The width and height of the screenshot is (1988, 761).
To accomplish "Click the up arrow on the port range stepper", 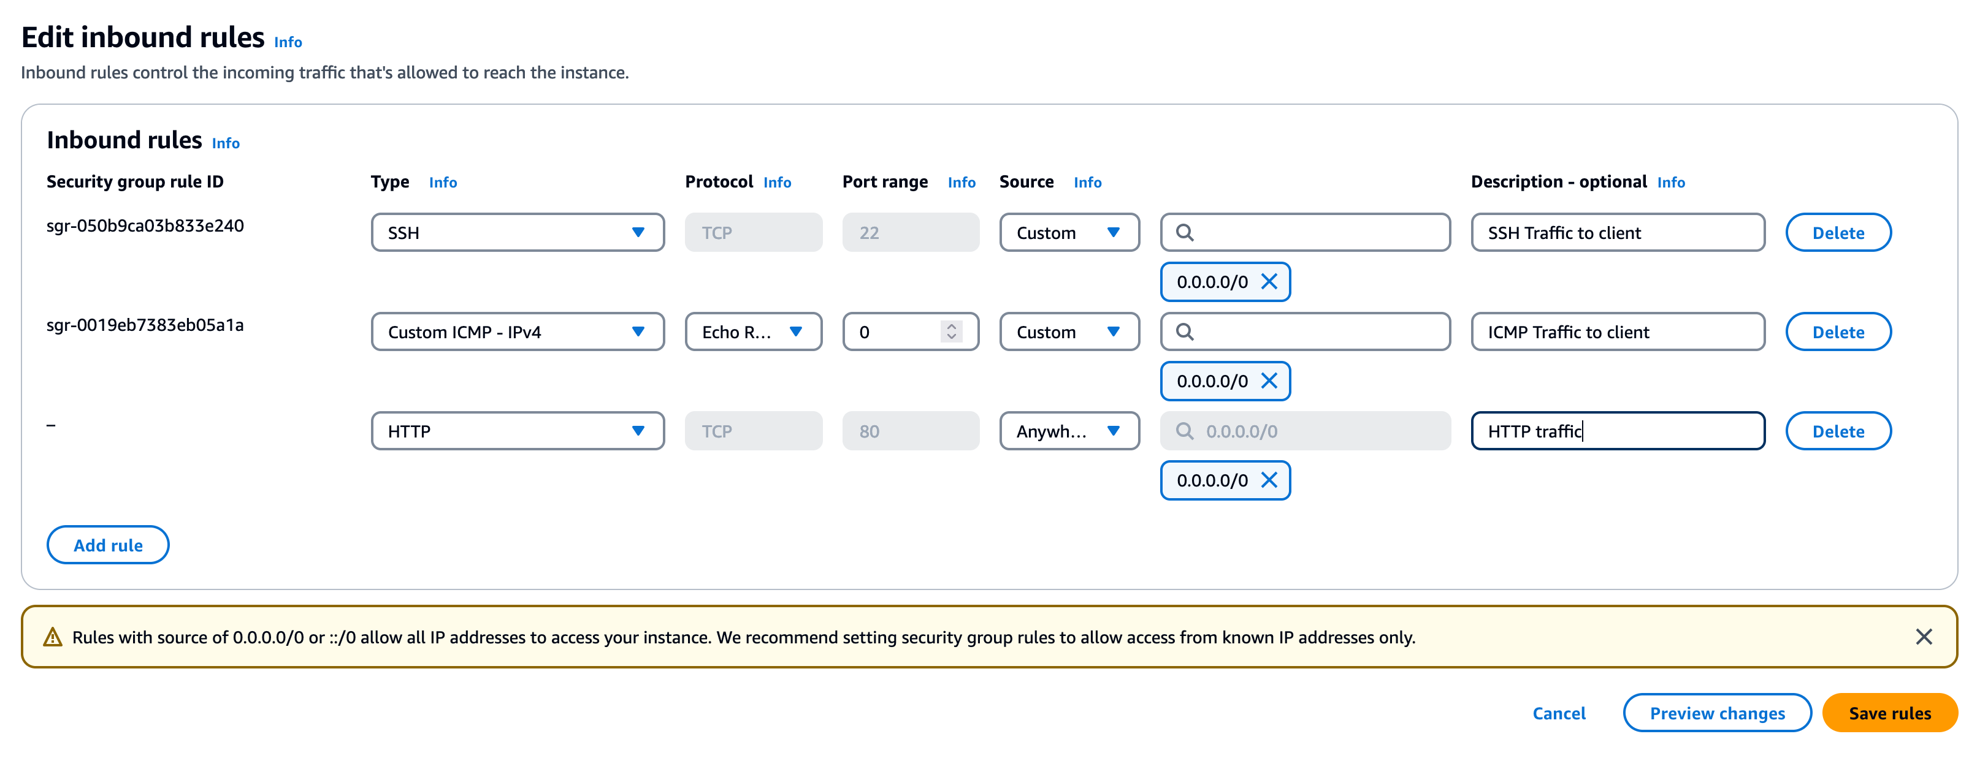I will coord(952,326).
